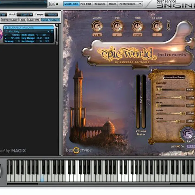
Task: Adjust the envelope release slider handle
Action: (x=178, y=121)
